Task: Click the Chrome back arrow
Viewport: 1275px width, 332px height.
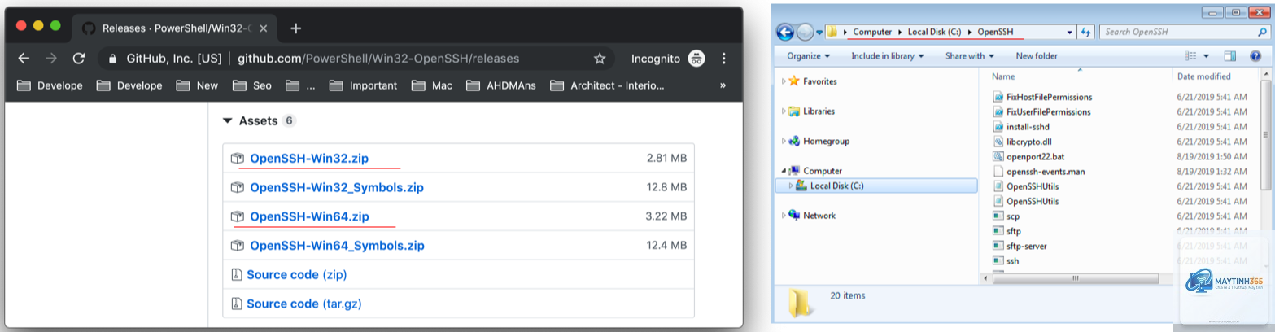Action: pyautogui.click(x=24, y=59)
